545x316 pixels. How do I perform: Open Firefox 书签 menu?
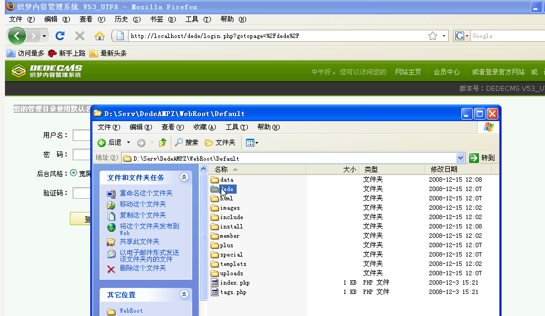click(162, 19)
